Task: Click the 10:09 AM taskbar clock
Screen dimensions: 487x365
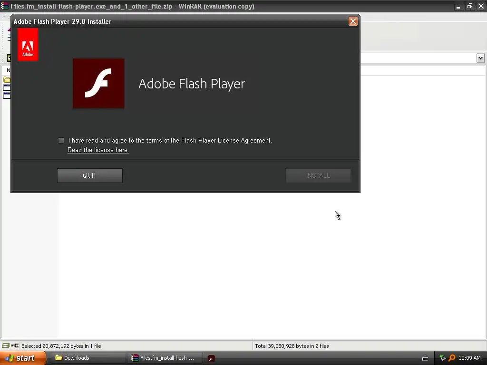Action: (469, 358)
